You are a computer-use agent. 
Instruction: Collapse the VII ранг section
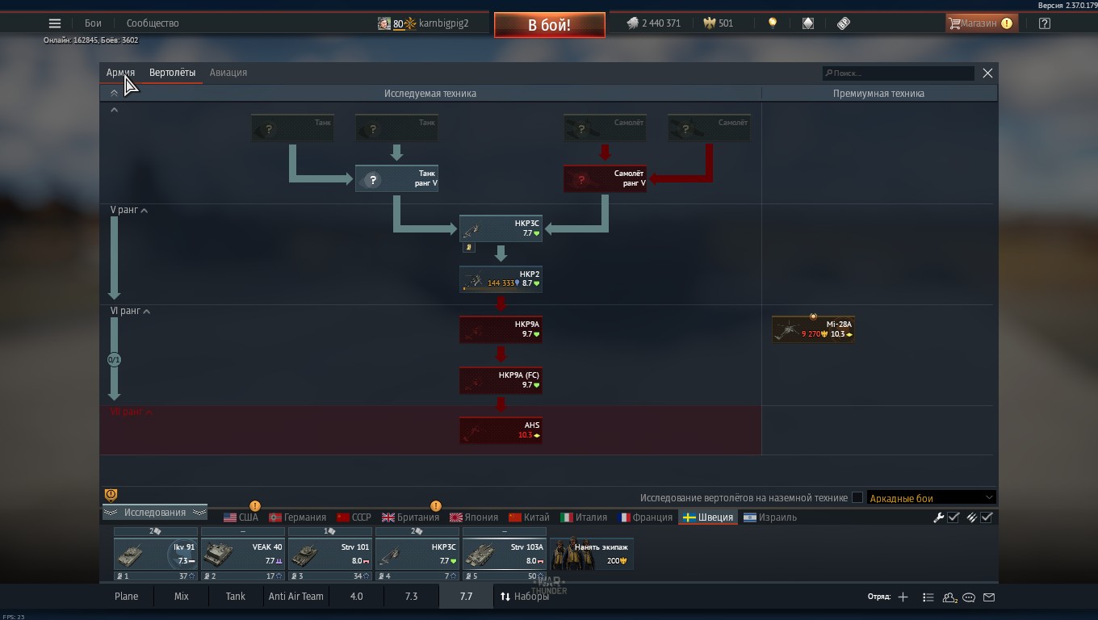point(132,412)
